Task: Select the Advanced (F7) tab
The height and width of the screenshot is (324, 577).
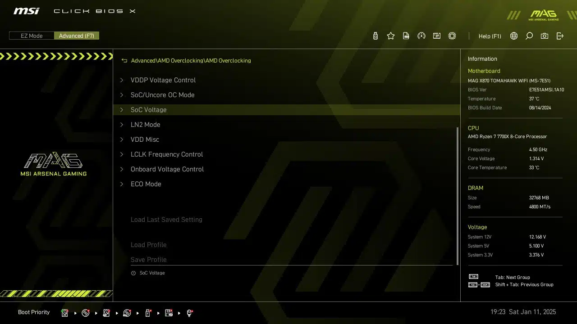Action: pos(77,36)
